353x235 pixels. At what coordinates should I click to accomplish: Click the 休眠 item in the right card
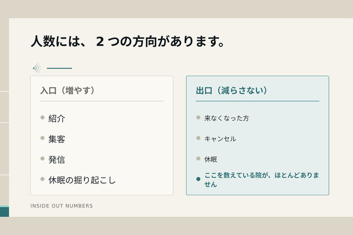pos(211,159)
